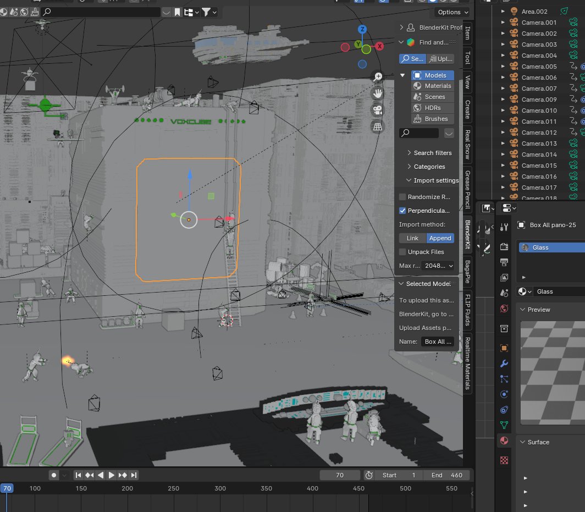The height and width of the screenshot is (512, 585).
Task: Open the FLIP Fluids sidebar tab
Action: (468, 310)
